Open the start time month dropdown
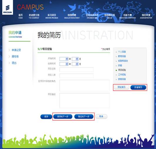 tap(75, 59)
